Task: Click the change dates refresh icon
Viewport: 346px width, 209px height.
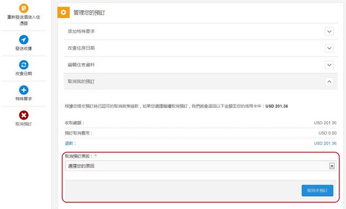Action: (23, 65)
